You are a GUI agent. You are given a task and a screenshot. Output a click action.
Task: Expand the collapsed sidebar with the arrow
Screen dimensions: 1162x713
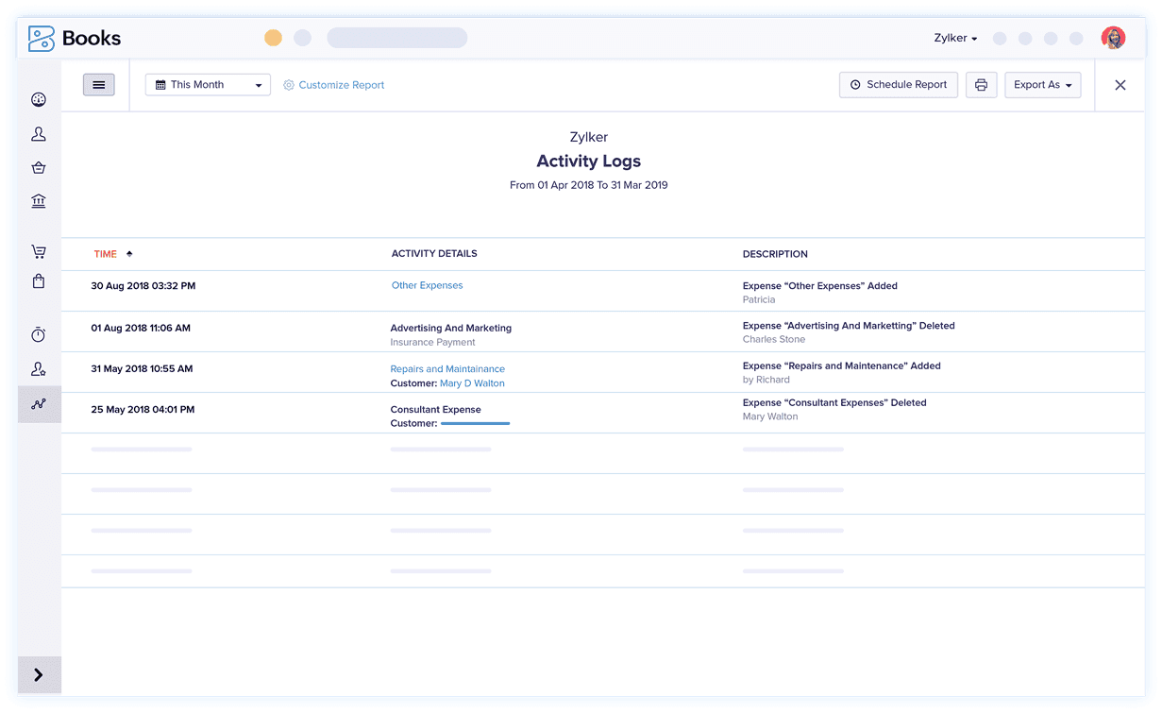(x=39, y=674)
